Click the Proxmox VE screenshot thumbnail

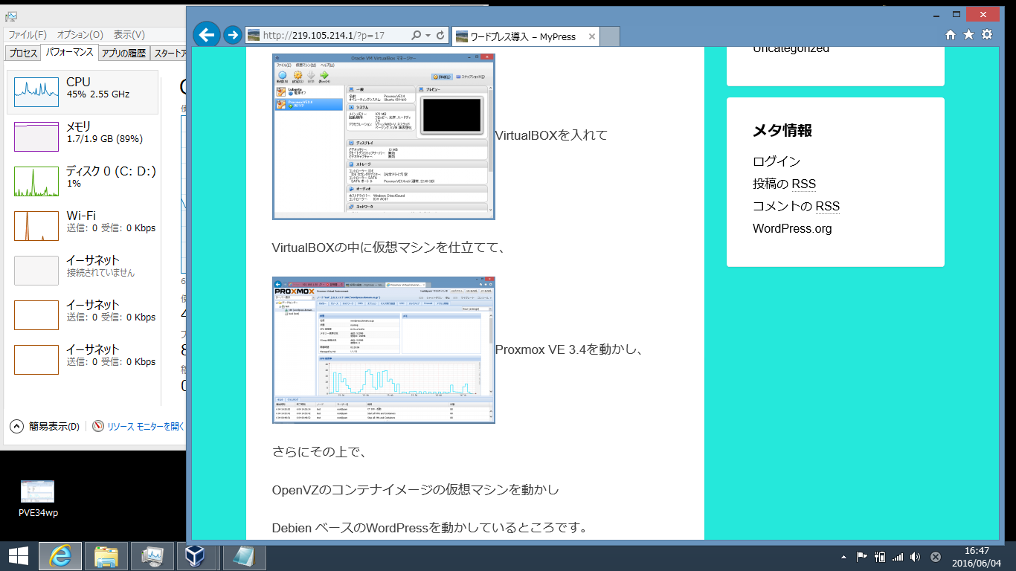383,350
